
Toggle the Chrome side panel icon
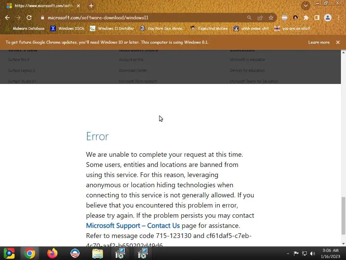(x=317, y=18)
